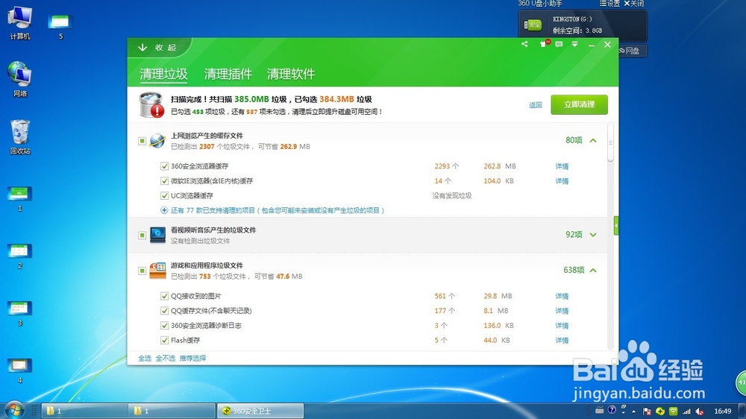Open 详情 for Flash缓存

pyautogui.click(x=562, y=341)
